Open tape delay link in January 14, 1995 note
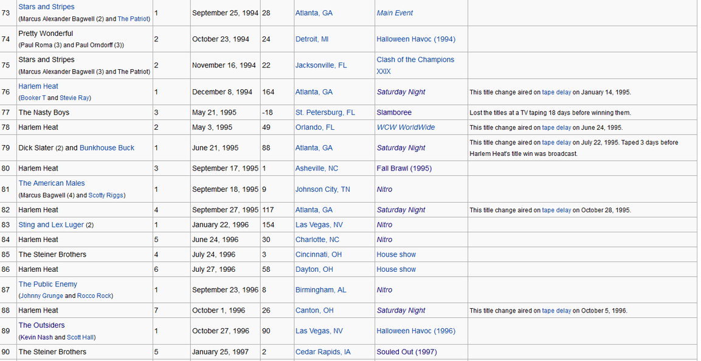 [x=556, y=92]
